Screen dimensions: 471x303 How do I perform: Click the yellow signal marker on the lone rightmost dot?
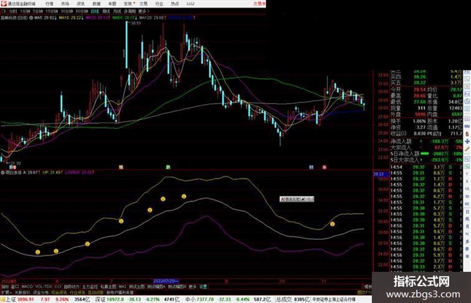click(x=332, y=224)
